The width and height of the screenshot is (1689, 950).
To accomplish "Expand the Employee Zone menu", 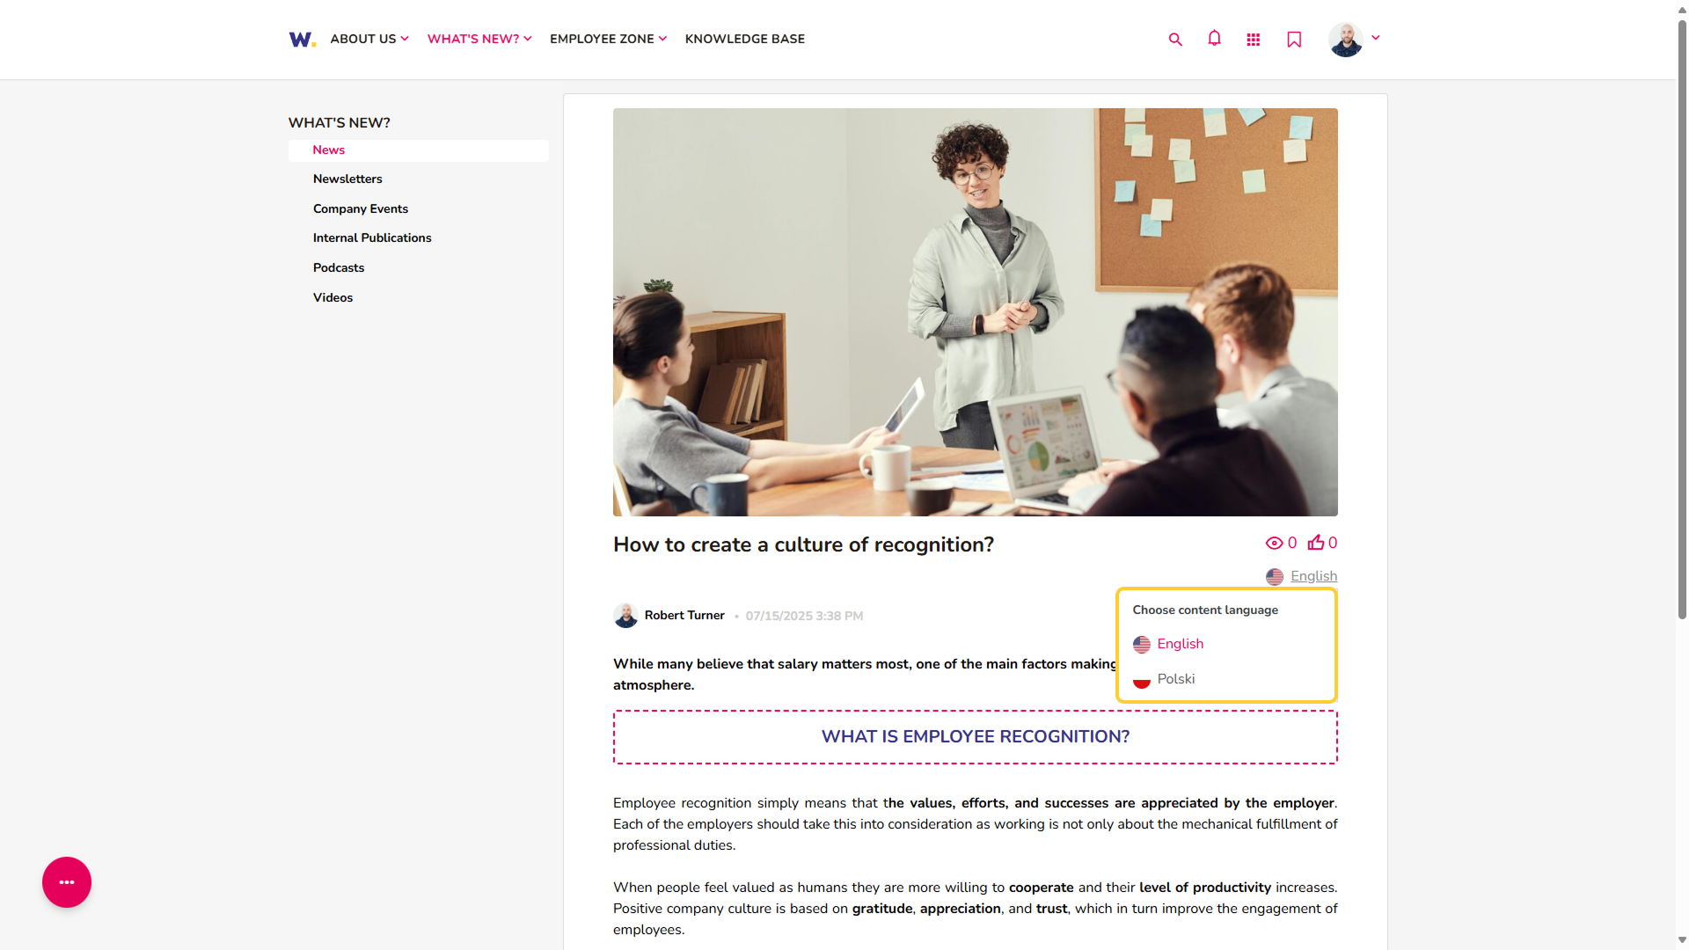I will (608, 39).
